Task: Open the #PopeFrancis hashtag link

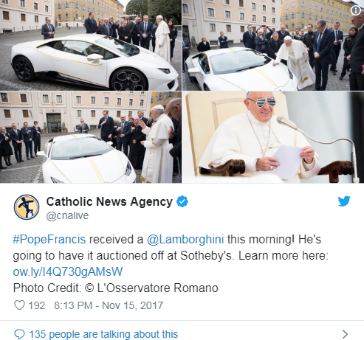Action: (49, 239)
